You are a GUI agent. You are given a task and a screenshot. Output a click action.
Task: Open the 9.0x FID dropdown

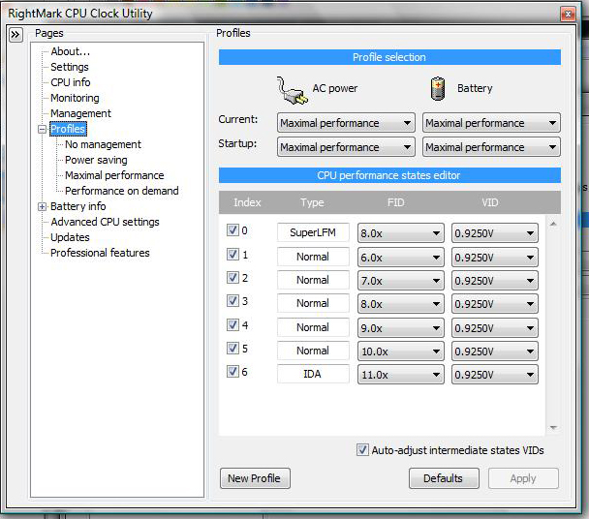401,328
